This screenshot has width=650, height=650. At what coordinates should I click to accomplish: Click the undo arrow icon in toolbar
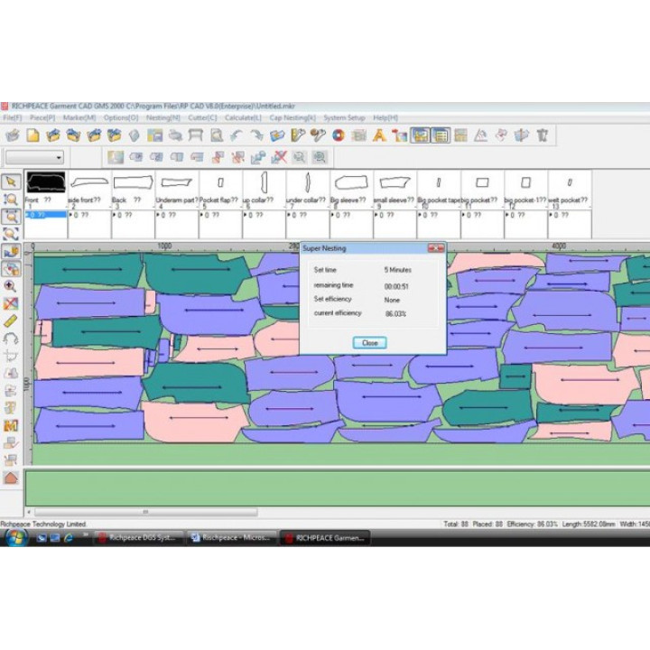pos(237,135)
